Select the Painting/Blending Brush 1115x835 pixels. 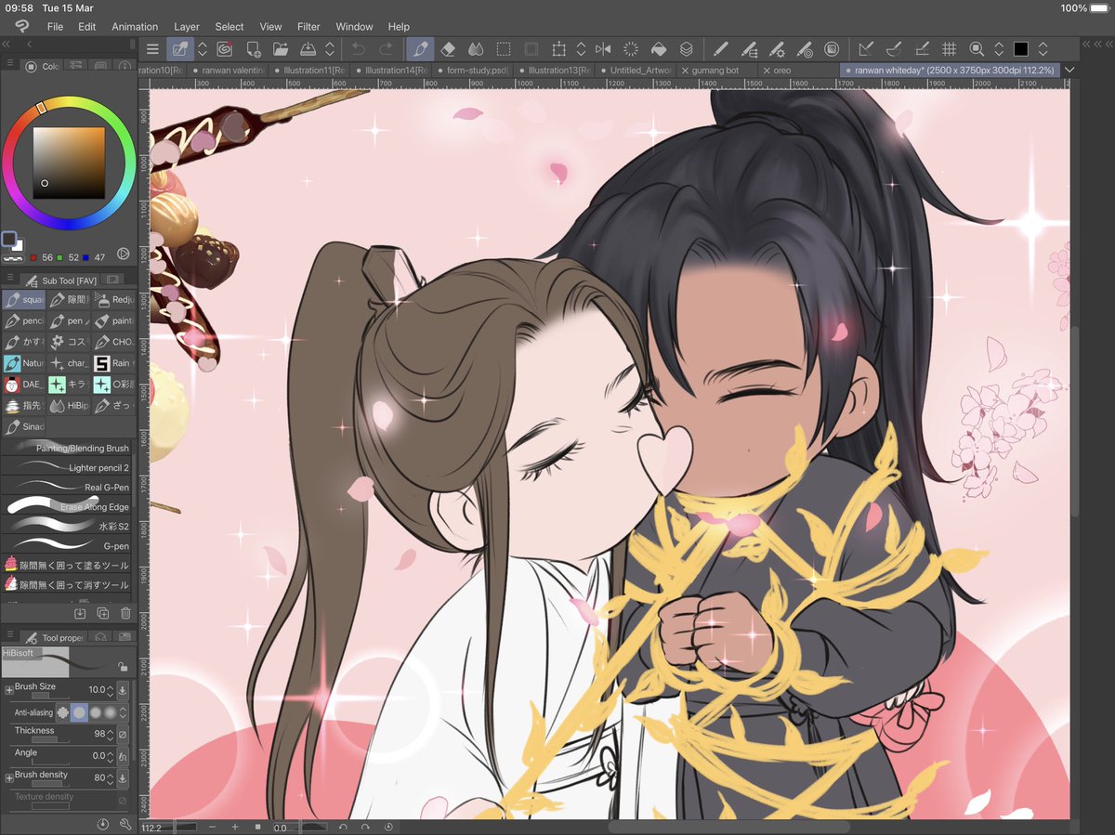click(67, 448)
